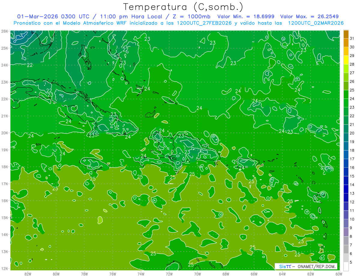This screenshot has width=360, height=278.
Task: Click latitude axis label 20N
Action: [x=4, y=133]
